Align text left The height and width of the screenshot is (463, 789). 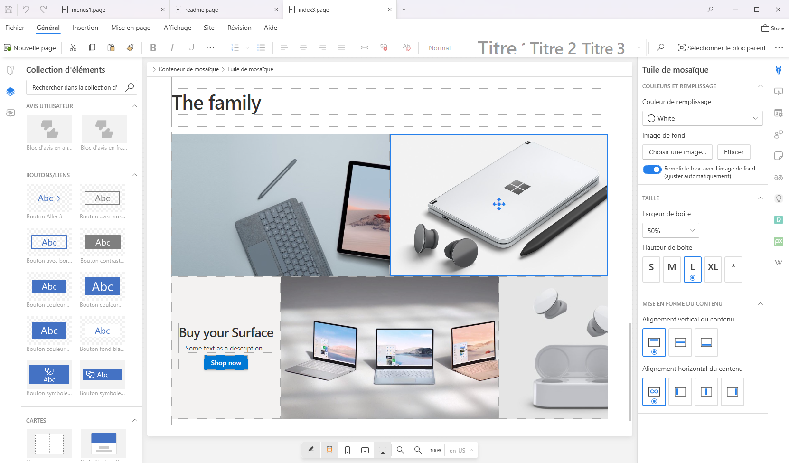pos(284,47)
